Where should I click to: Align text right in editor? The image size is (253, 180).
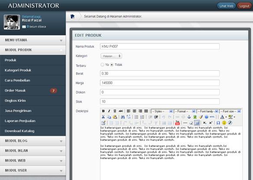(140, 111)
